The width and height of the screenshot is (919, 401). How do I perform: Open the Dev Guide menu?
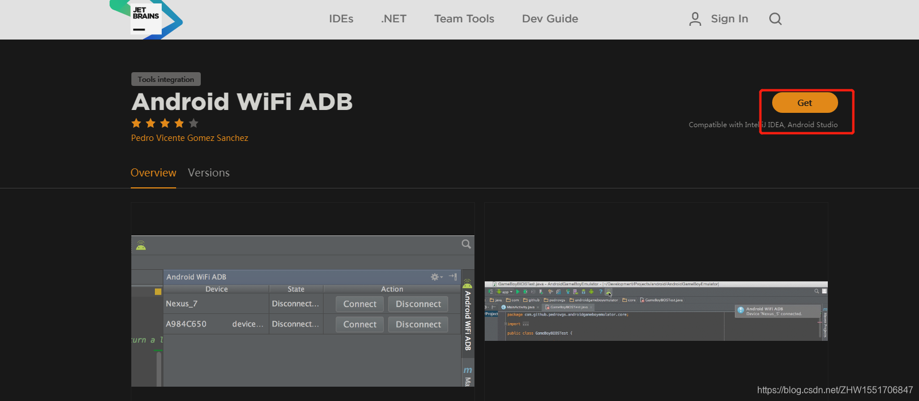click(550, 19)
